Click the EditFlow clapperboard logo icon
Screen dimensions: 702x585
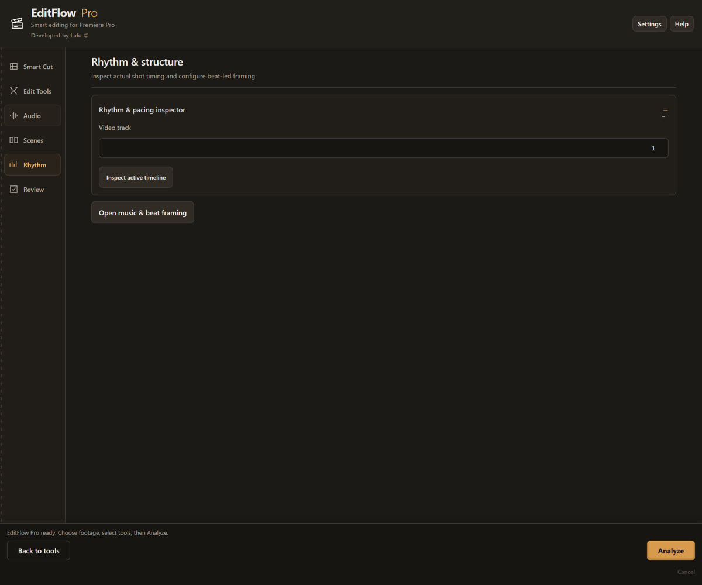pos(17,23)
